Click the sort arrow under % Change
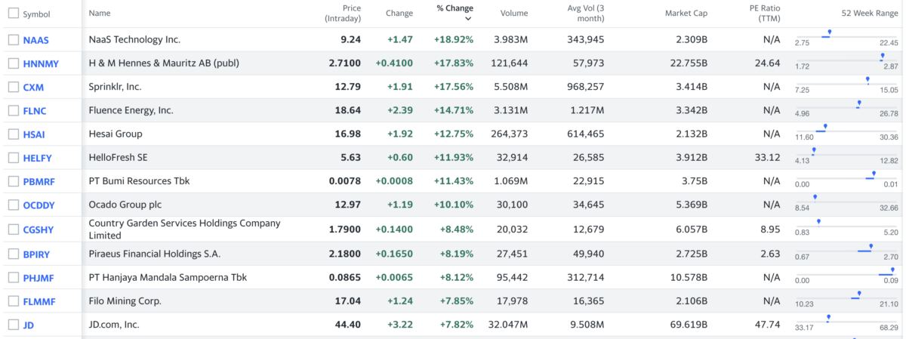Viewport: 906px width, 339px height. [x=468, y=19]
